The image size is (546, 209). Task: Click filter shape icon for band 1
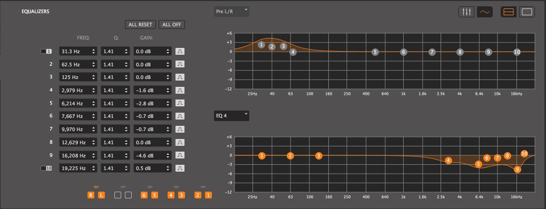point(180,51)
